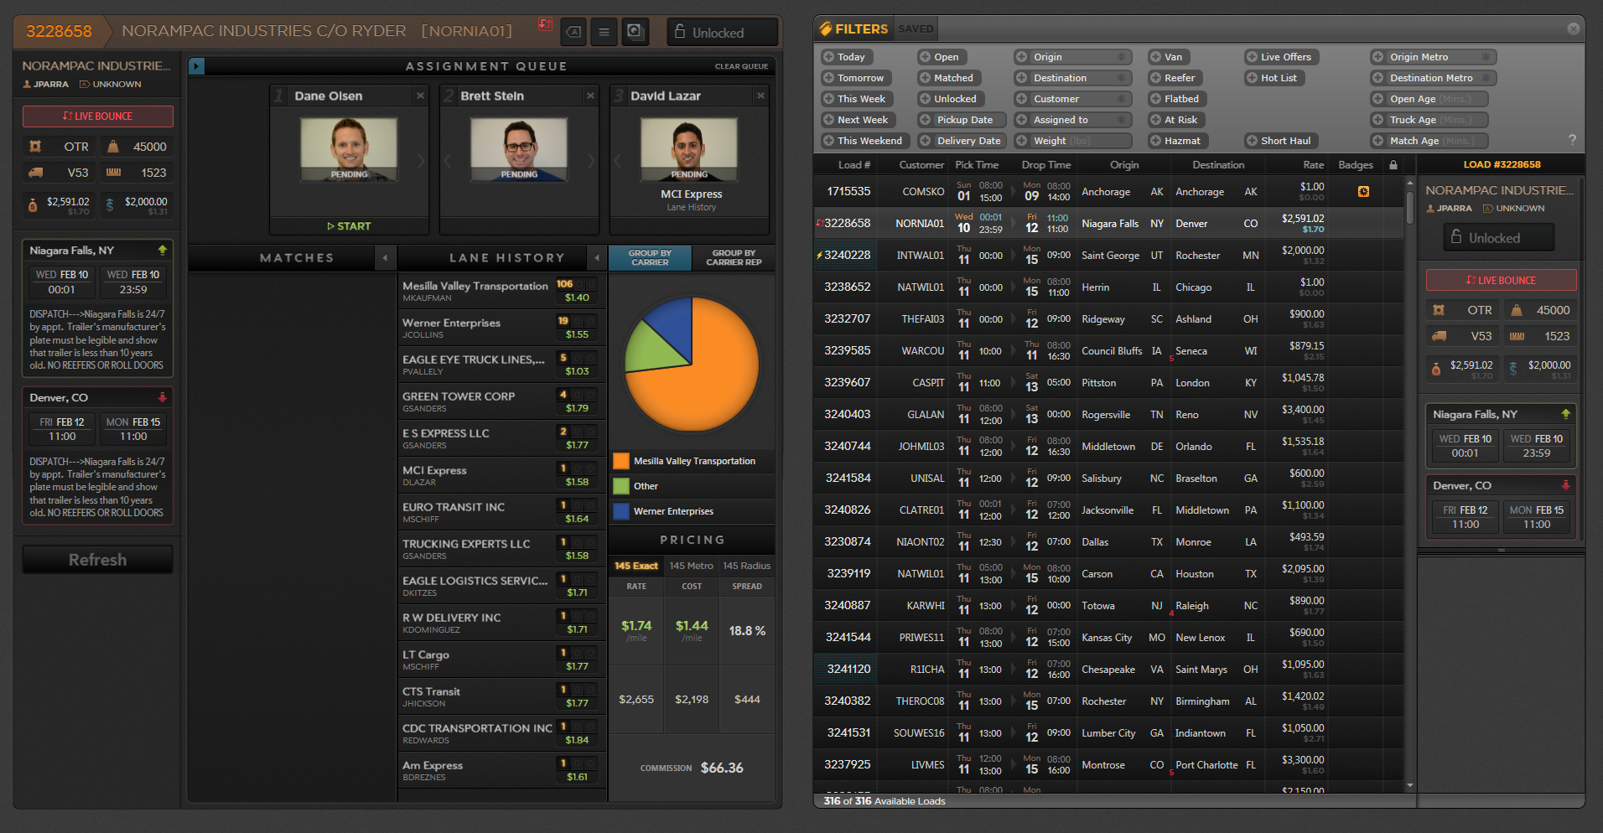Click the green up arrow on Niagara Falls card
The height and width of the screenshot is (833, 1603).
click(163, 250)
